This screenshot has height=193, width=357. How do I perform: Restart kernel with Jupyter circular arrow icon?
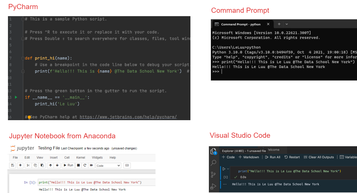click(x=85, y=165)
